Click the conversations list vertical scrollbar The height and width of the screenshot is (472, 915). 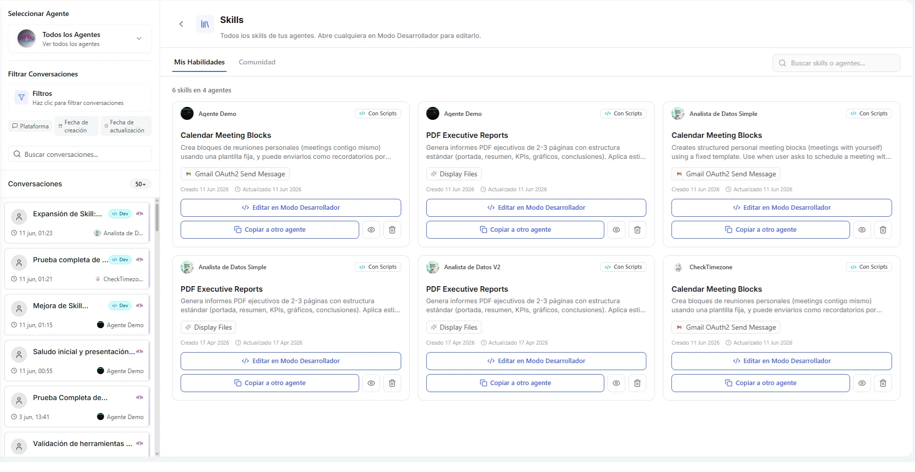(157, 217)
